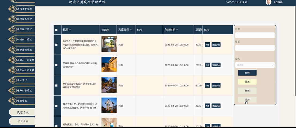
Task: Click ornament icon beside 系统管理
Action: 13,80
